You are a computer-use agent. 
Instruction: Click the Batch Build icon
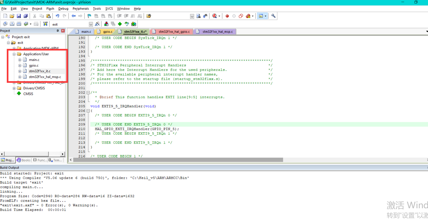point(26,24)
